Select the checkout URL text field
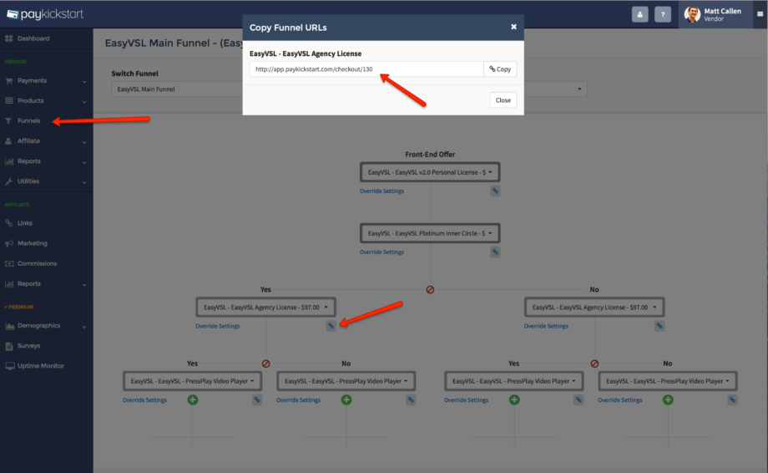The height and width of the screenshot is (473, 768). tap(366, 69)
